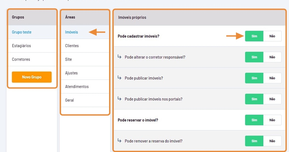Select the Grupo teste group

pos(22,32)
